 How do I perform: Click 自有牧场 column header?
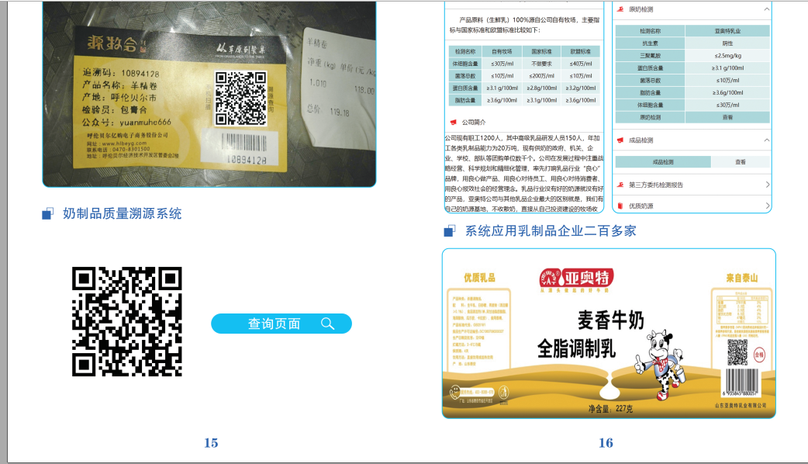(x=502, y=51)
